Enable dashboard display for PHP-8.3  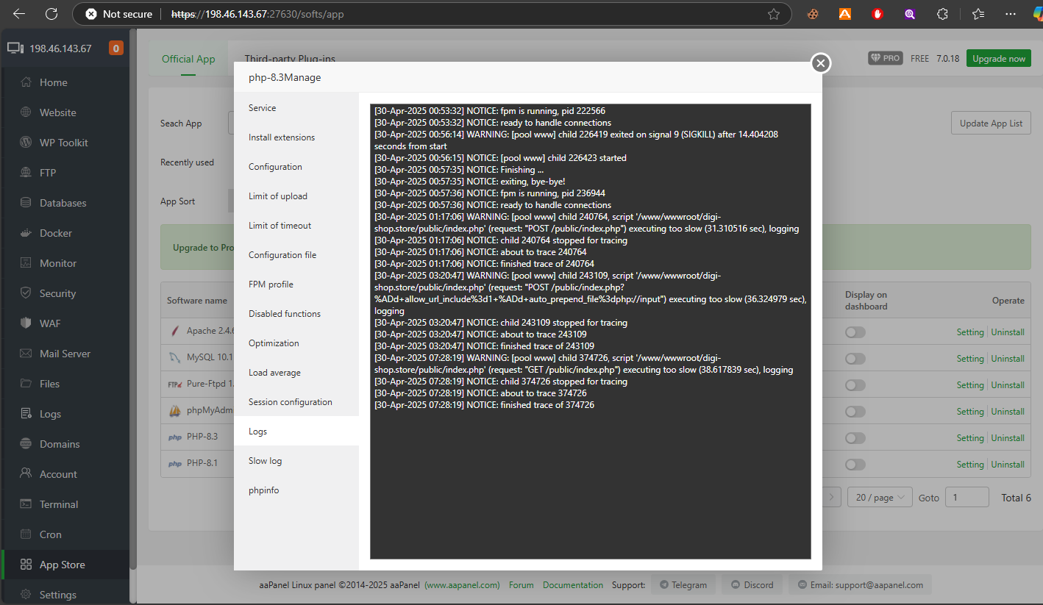click(855, 438)
